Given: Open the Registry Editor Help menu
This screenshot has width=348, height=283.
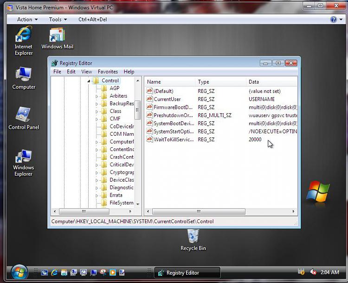Looking at the screenshot, I should pyautogui.click(x=129, y=72).
